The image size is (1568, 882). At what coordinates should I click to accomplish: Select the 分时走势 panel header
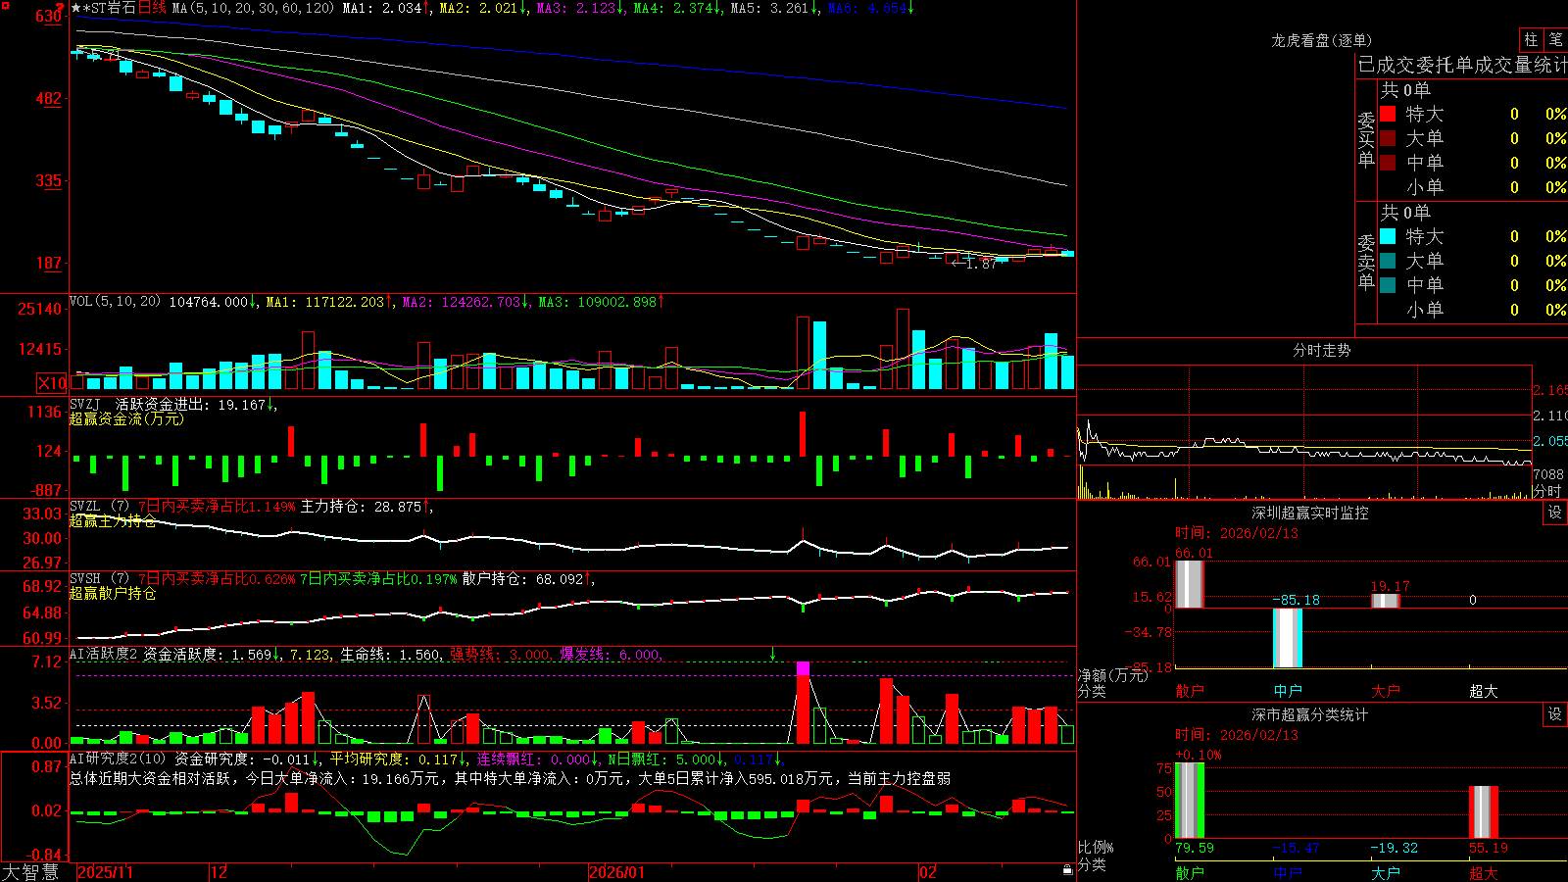pyautogui.click(x=1321, y=350)
